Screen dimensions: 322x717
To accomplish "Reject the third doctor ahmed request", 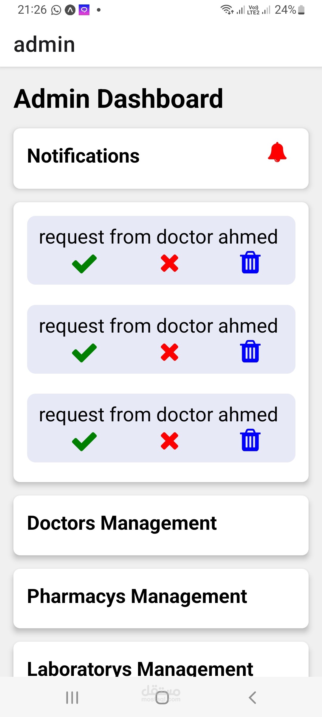I will click(x=169, y=441).
